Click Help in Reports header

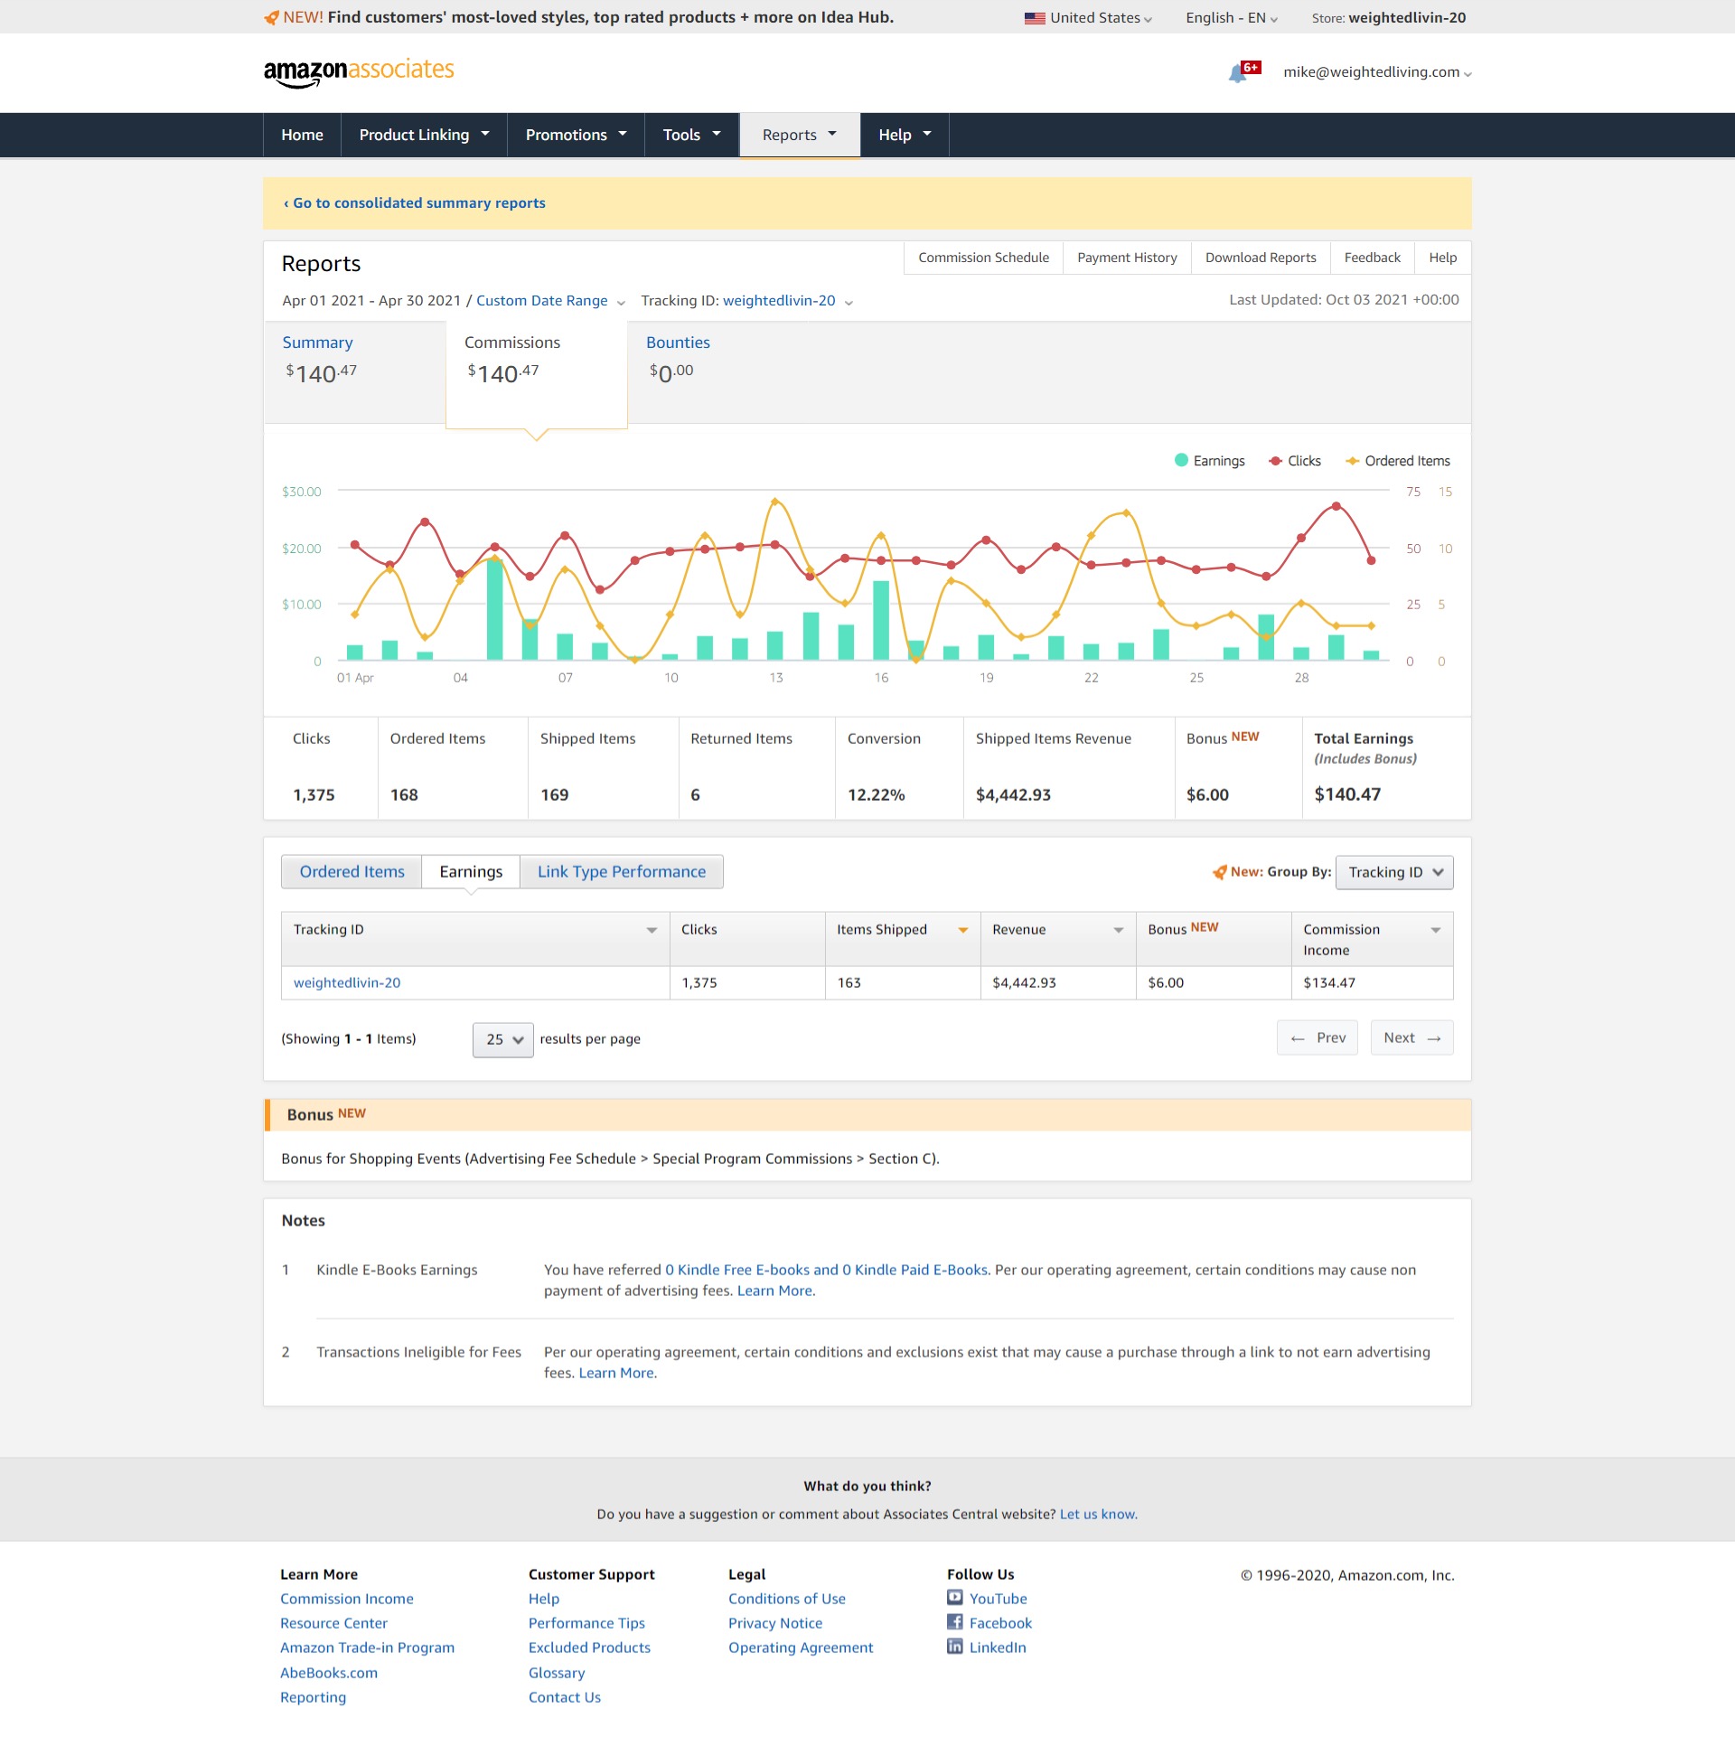[x=1442, y=258]
